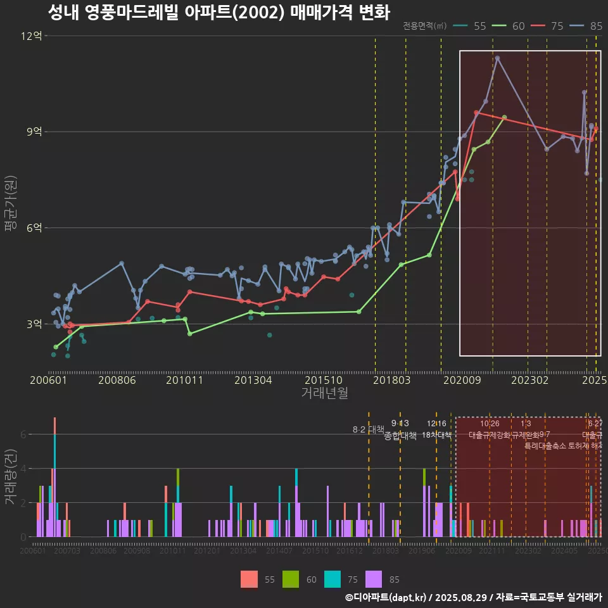Click the last data point of the green 60 line
Image resolution: width=608 pixels, height=608 pixels.
[x=504, y=117]
